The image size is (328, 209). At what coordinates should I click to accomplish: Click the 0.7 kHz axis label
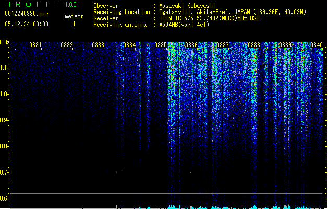tap(4, 172)
